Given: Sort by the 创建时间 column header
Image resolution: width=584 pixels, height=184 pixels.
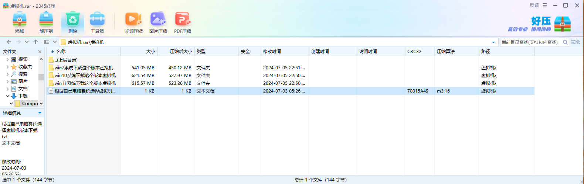Looking at the screenshot, I should click(x=333, y=52).
